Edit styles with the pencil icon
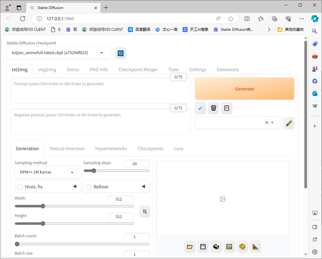This screenshot has width=322, height=259. (x=289, y=123)
